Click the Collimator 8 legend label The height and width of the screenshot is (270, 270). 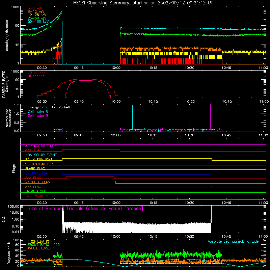click(38, 111)
